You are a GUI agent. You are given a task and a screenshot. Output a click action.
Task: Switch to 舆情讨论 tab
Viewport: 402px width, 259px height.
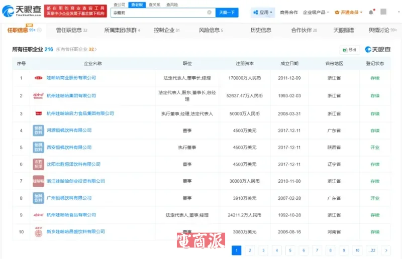pos(382,30)
